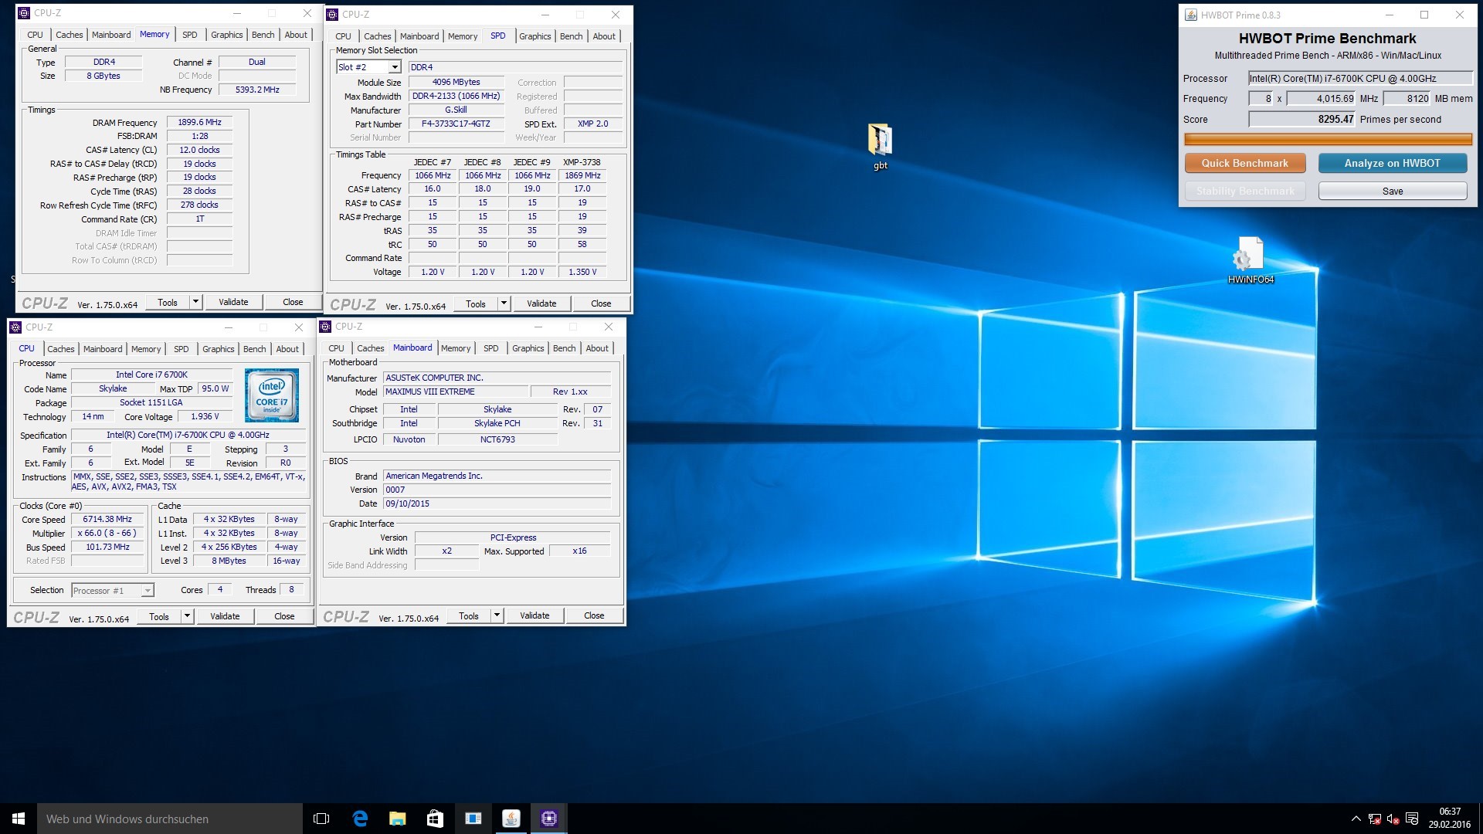Click the volume icon in system tray
Image resolution: width=1483 pixels, height=834 pixels.
[1393, 819]
